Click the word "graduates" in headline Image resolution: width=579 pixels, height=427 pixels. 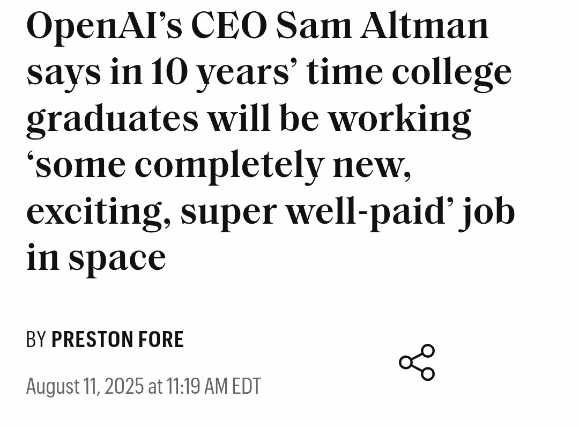[x=112, y=119]
